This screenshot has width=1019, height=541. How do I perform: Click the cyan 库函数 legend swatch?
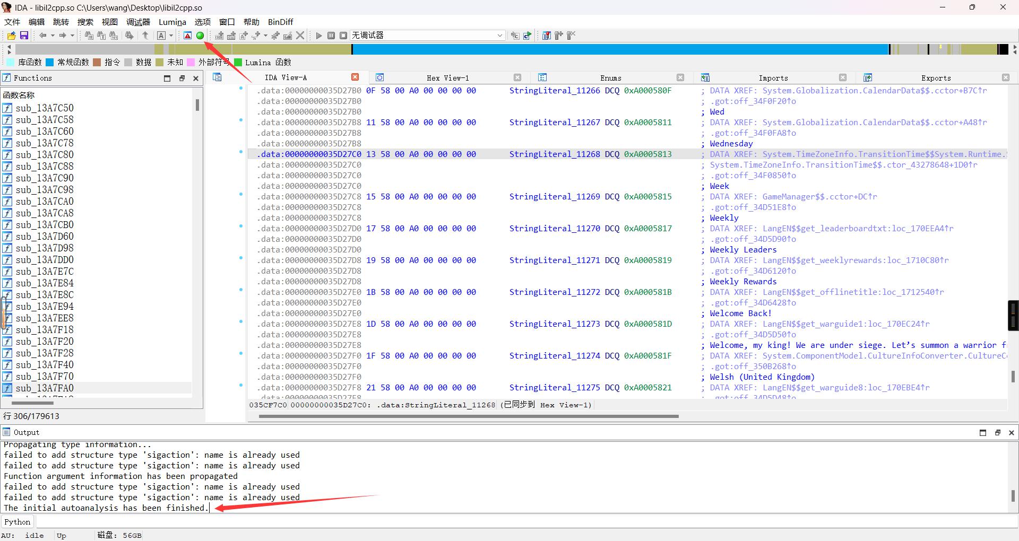[11, 62]
